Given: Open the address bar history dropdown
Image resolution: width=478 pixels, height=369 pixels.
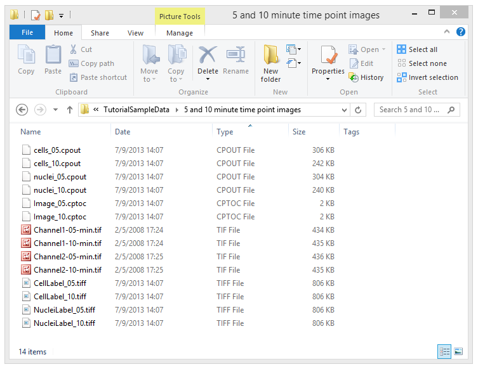Looking at the screenshot, I should [x=343, y=110].
